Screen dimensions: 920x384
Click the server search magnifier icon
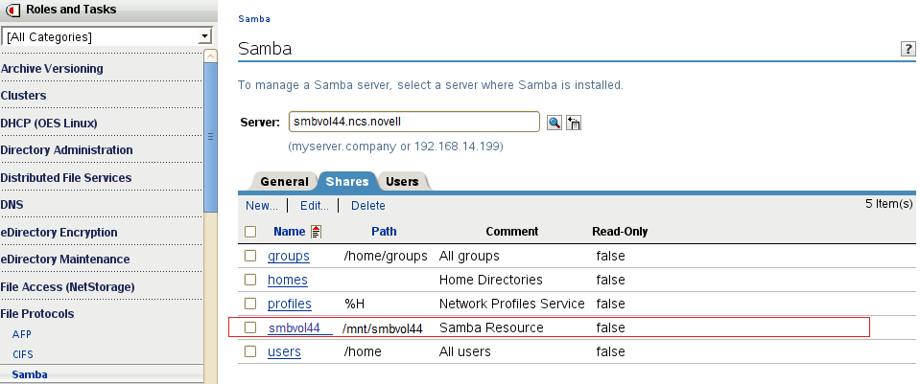tap(554, 123)
